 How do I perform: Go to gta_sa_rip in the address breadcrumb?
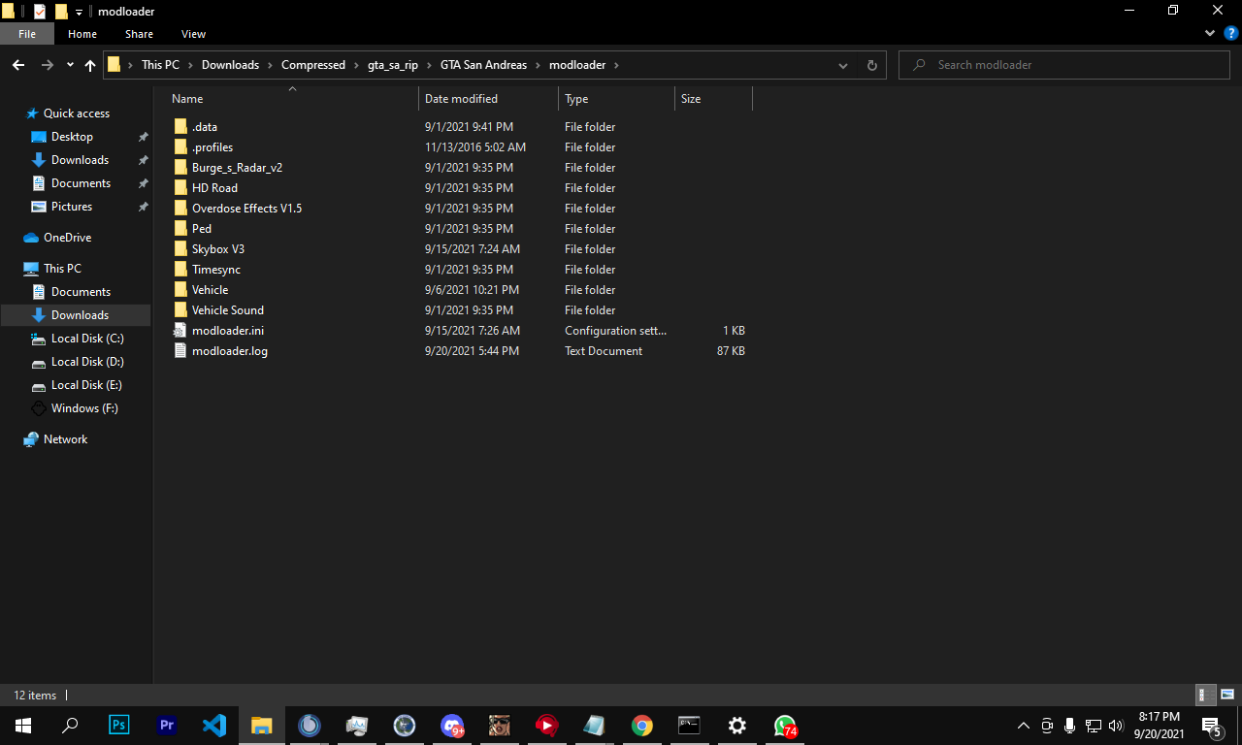pyautogui.click(x=393, y=65)
